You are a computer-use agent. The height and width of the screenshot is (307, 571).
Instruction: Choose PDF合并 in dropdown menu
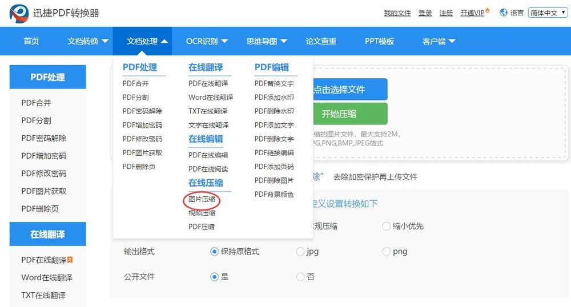[135, 84]
